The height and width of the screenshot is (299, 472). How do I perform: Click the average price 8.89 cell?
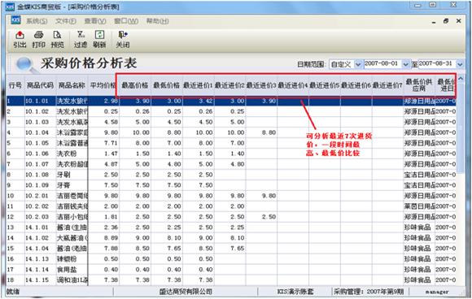pos(103,238)
